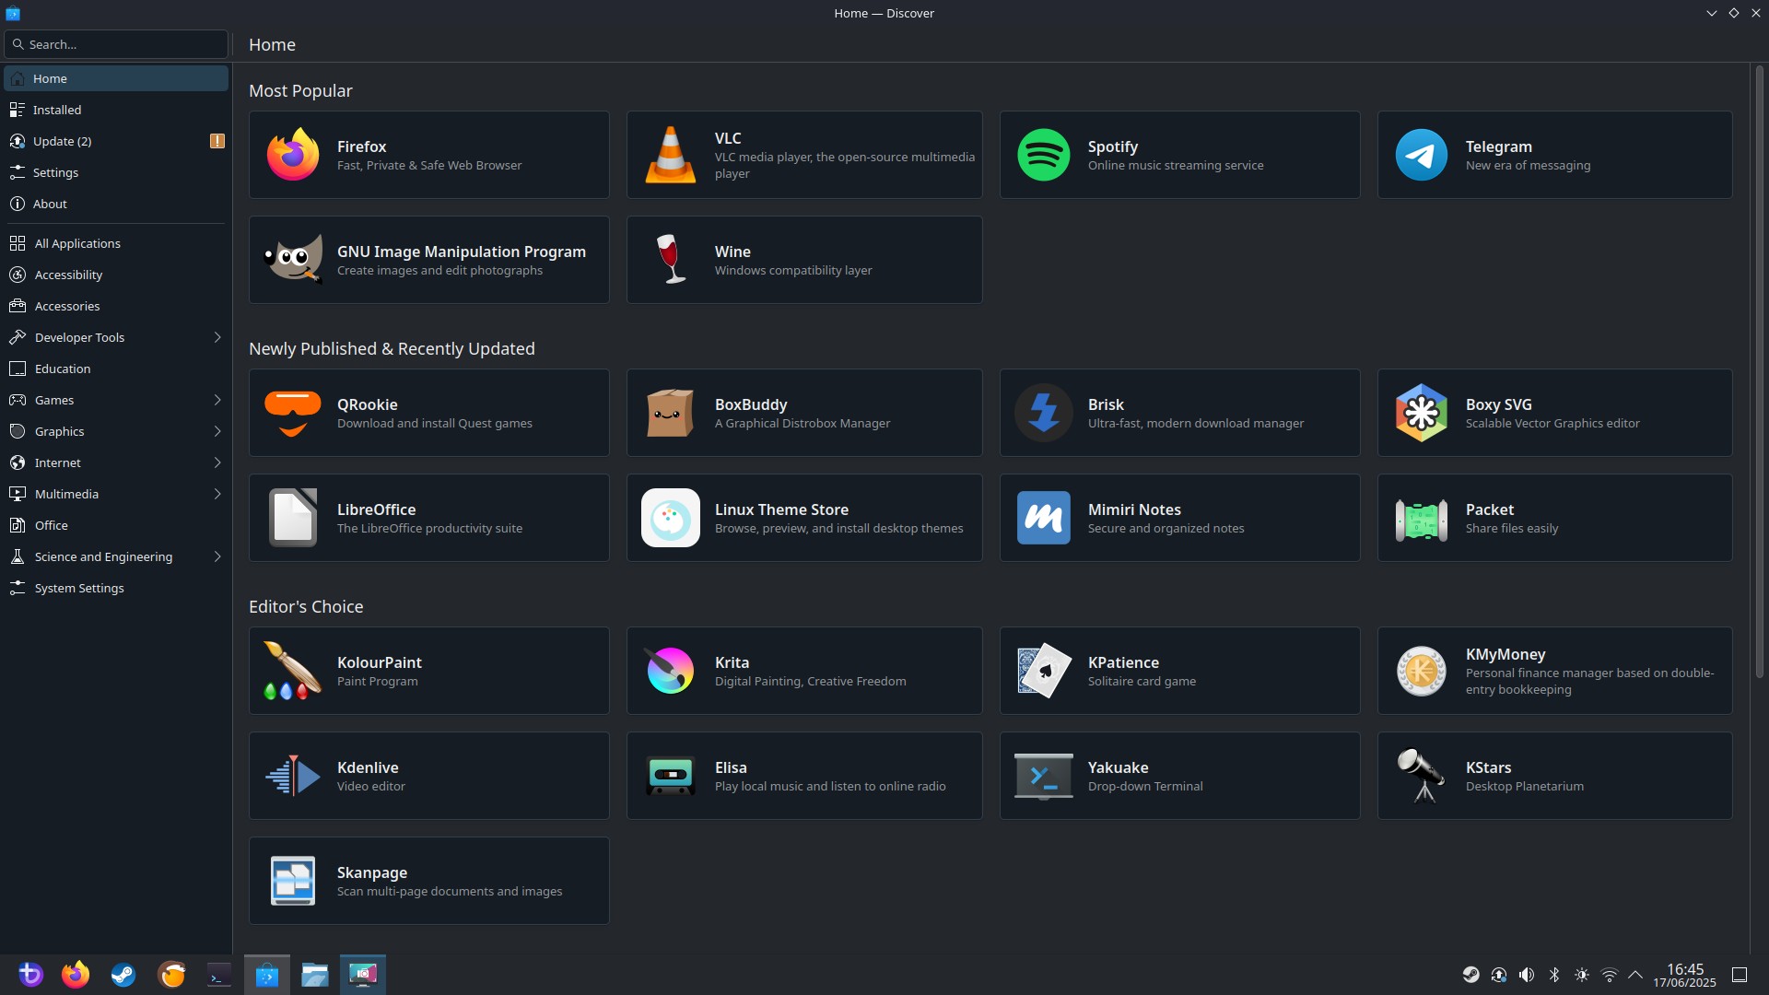Open the brightness tray icon

pyautogui.click(x=1582, y=975)
